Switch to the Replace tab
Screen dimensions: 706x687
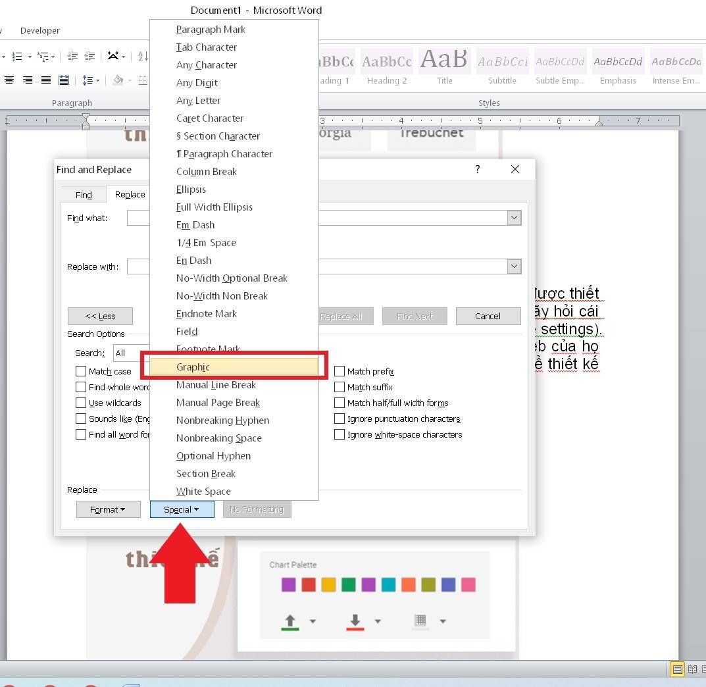(130, 195)
